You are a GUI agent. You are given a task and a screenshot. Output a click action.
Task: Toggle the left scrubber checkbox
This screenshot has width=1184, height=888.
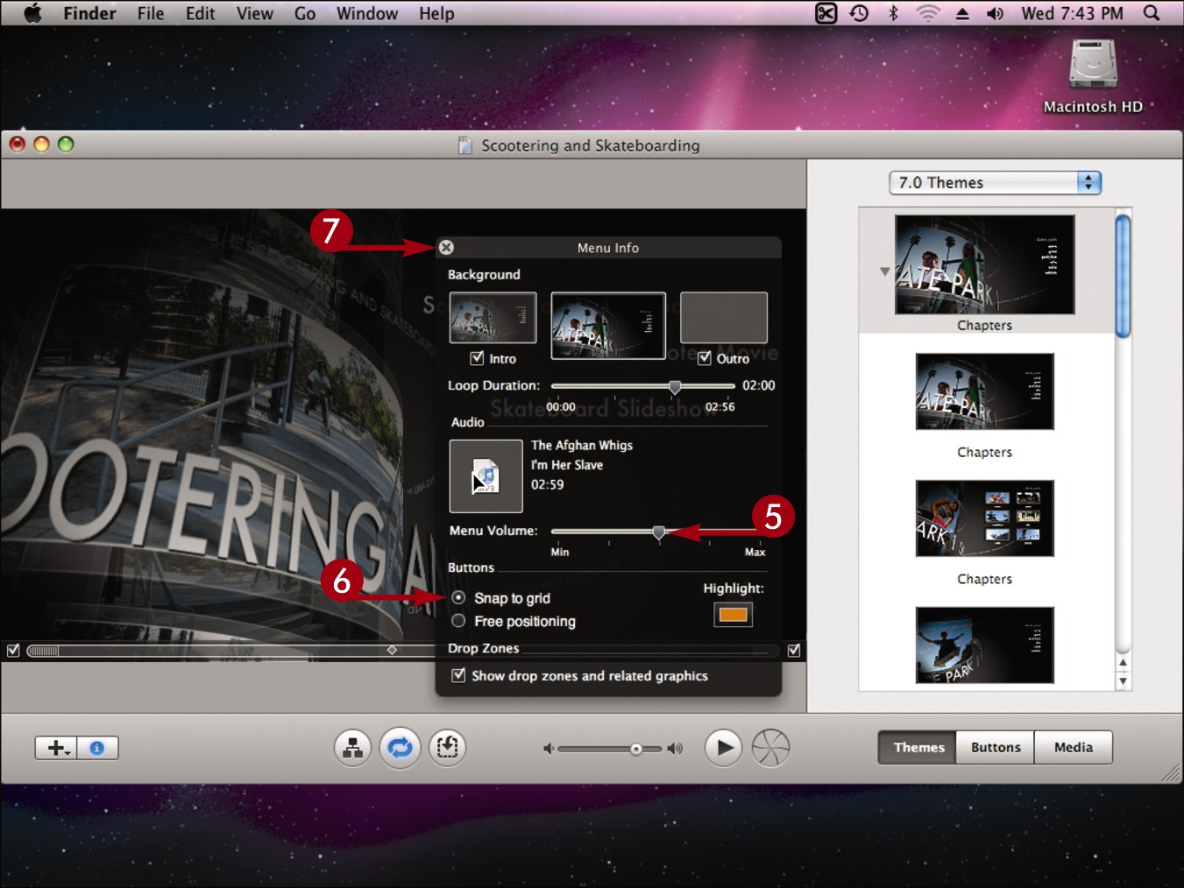[13, 651]
